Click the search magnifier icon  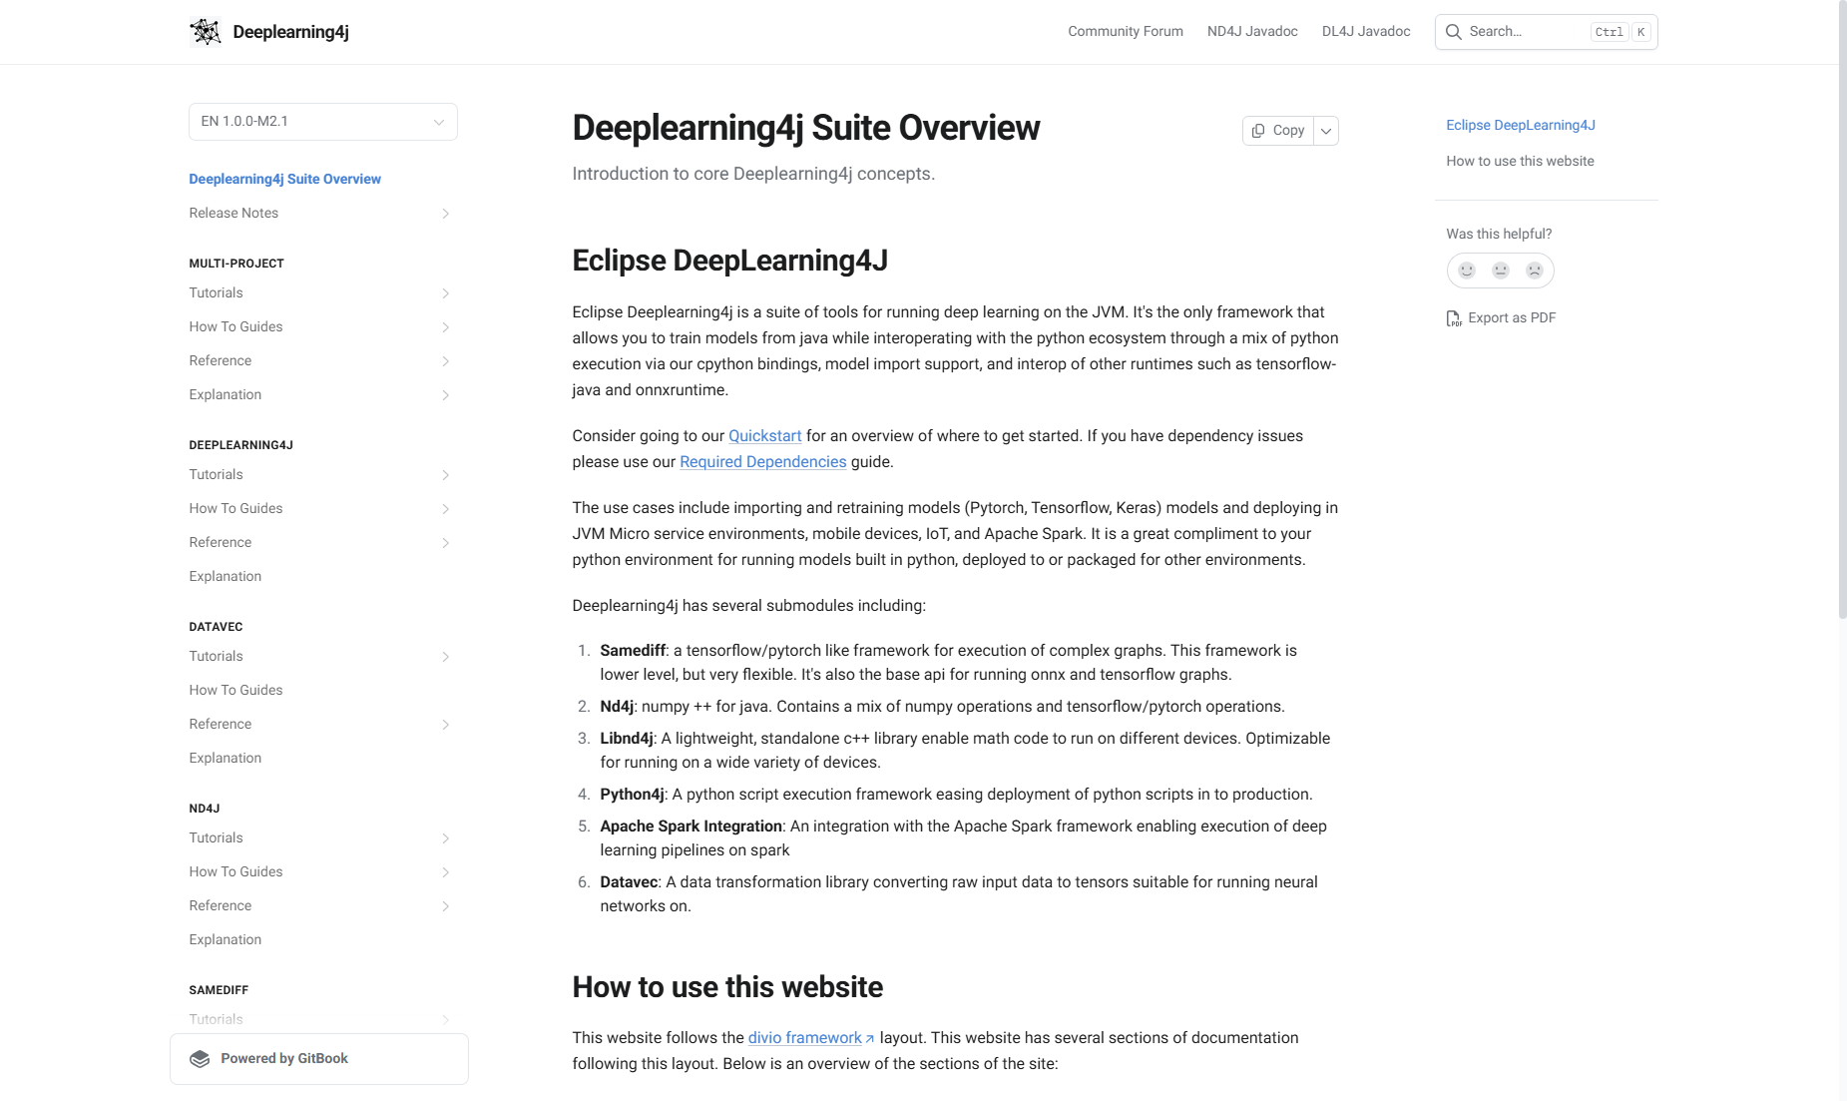tap(1454, 32)
